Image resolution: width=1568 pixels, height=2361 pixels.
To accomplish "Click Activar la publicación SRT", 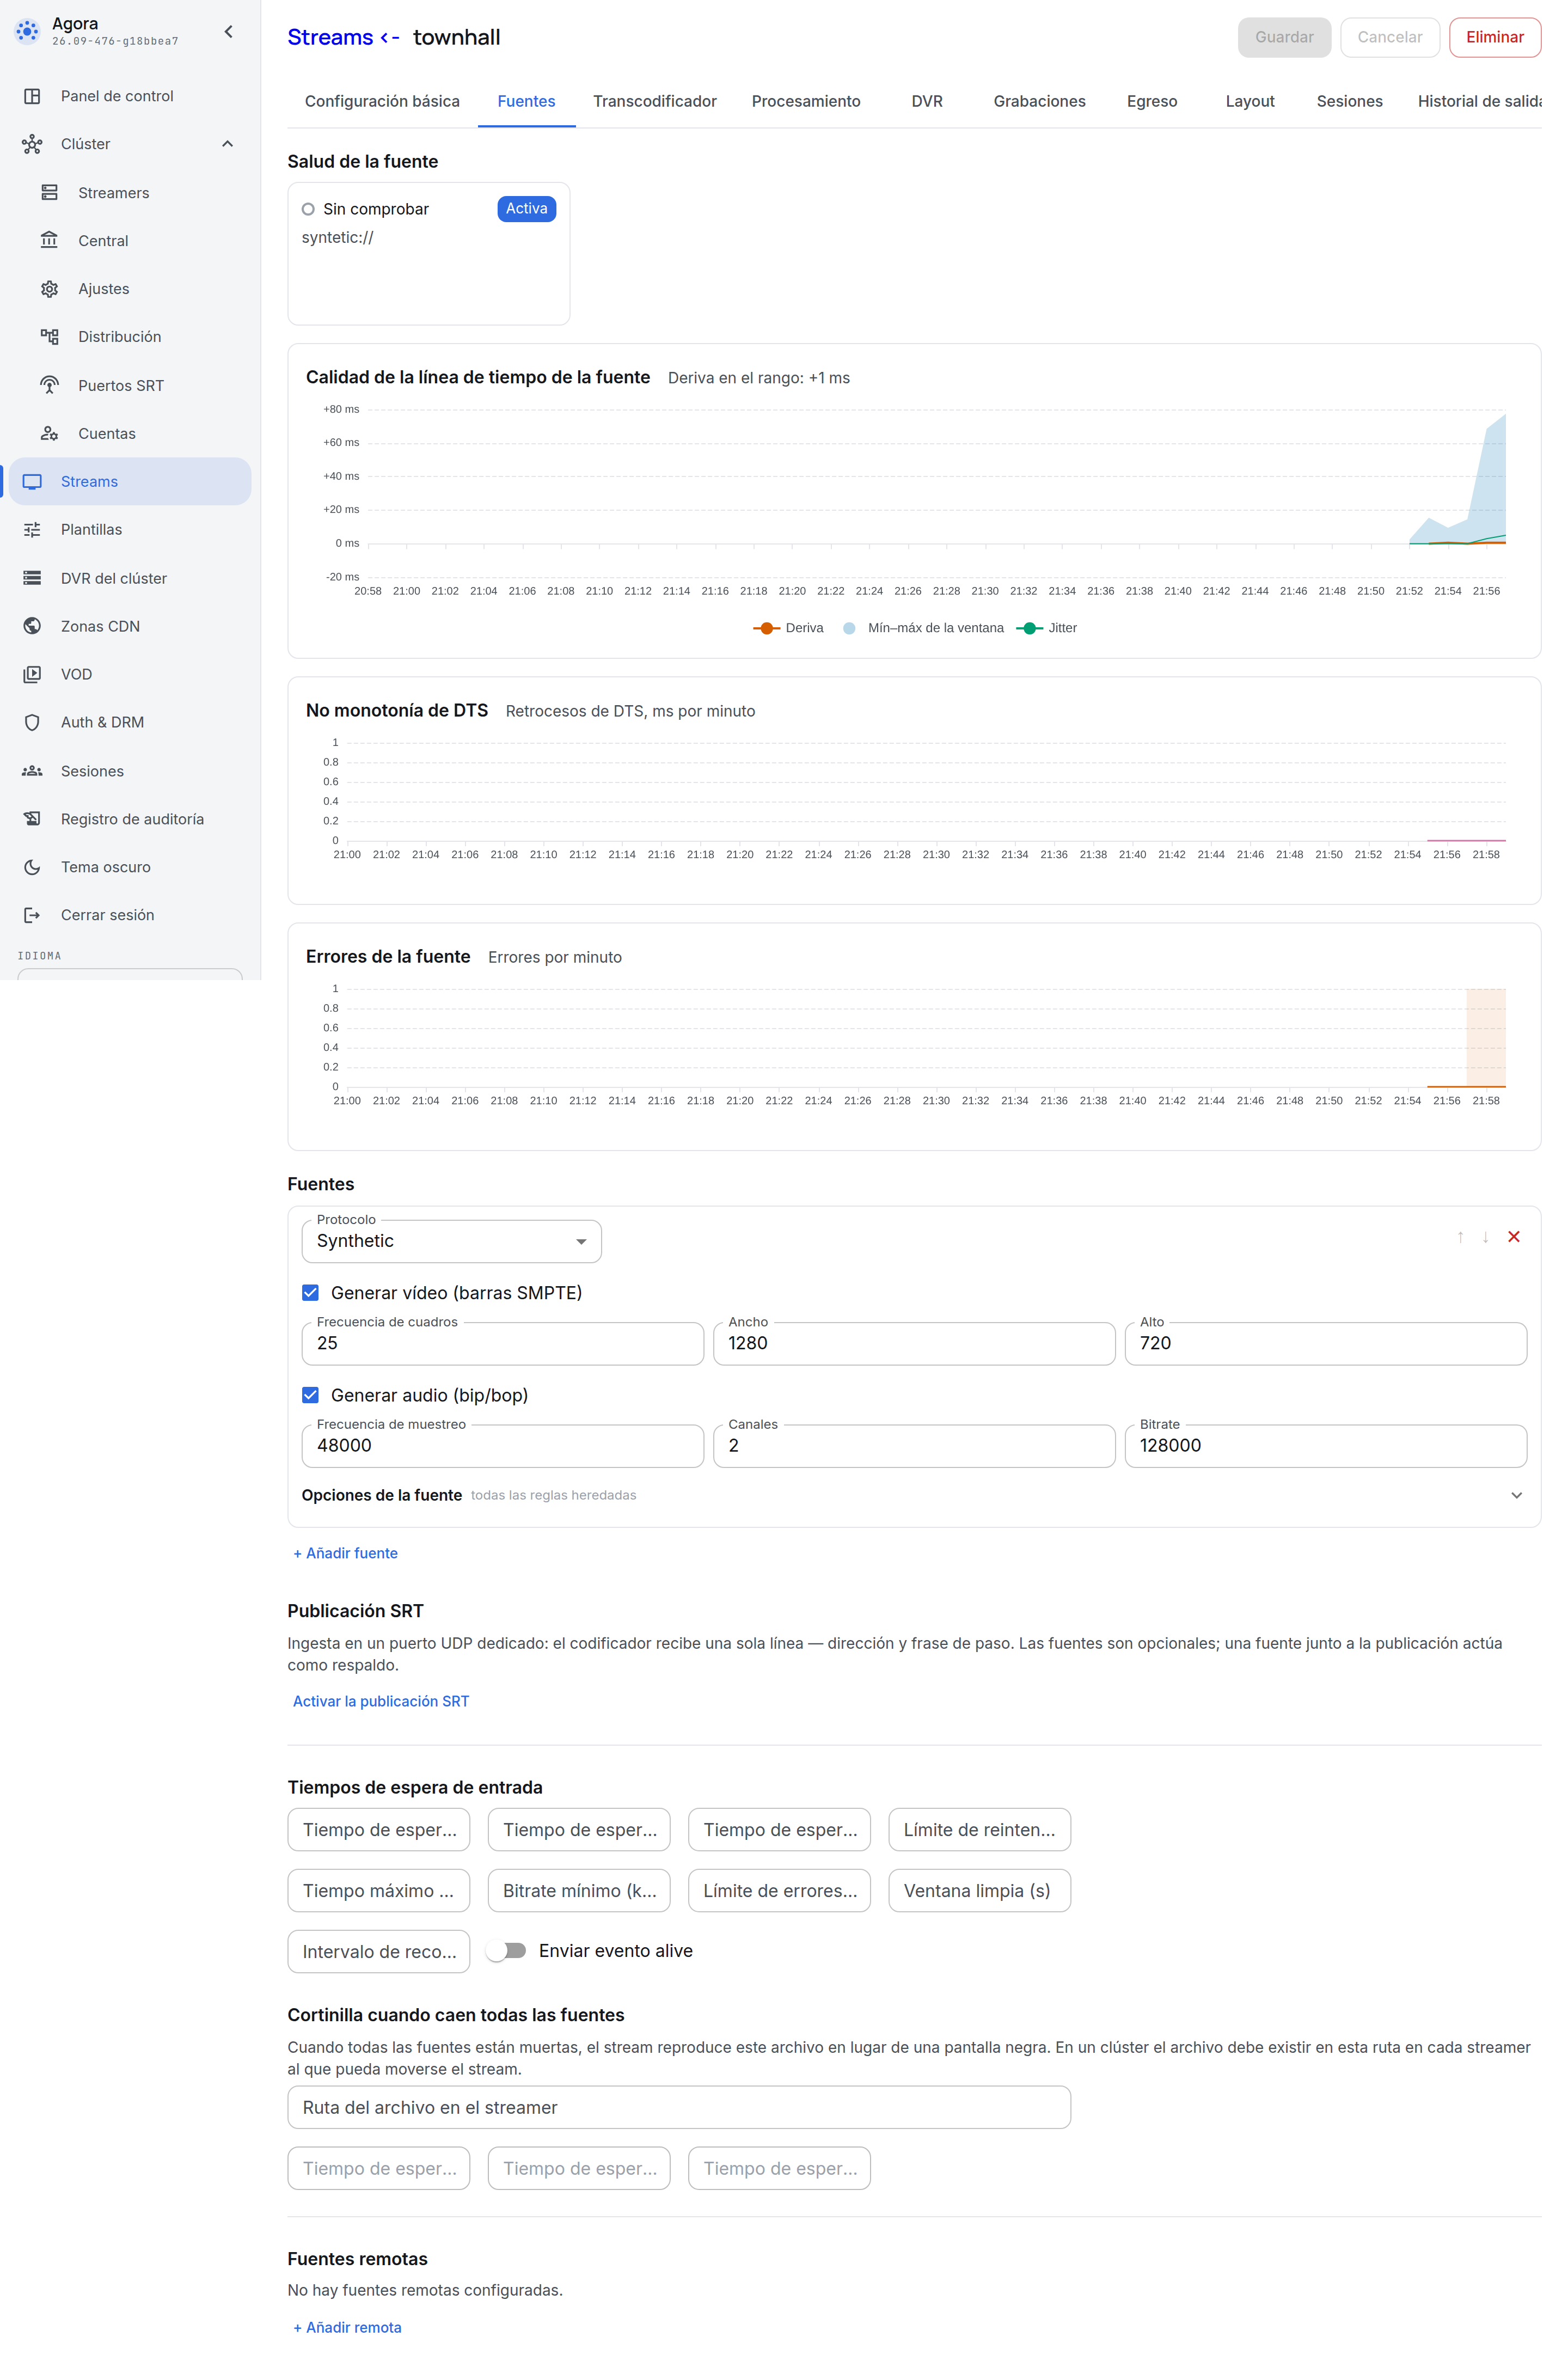I will pos(381,1701).
